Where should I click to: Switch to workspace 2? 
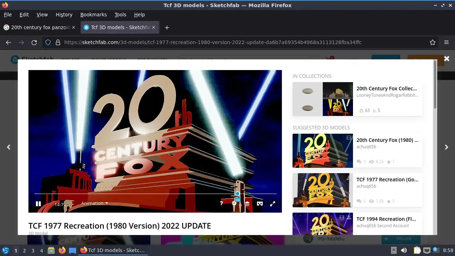pyautogui.click(x=24, y=250)
